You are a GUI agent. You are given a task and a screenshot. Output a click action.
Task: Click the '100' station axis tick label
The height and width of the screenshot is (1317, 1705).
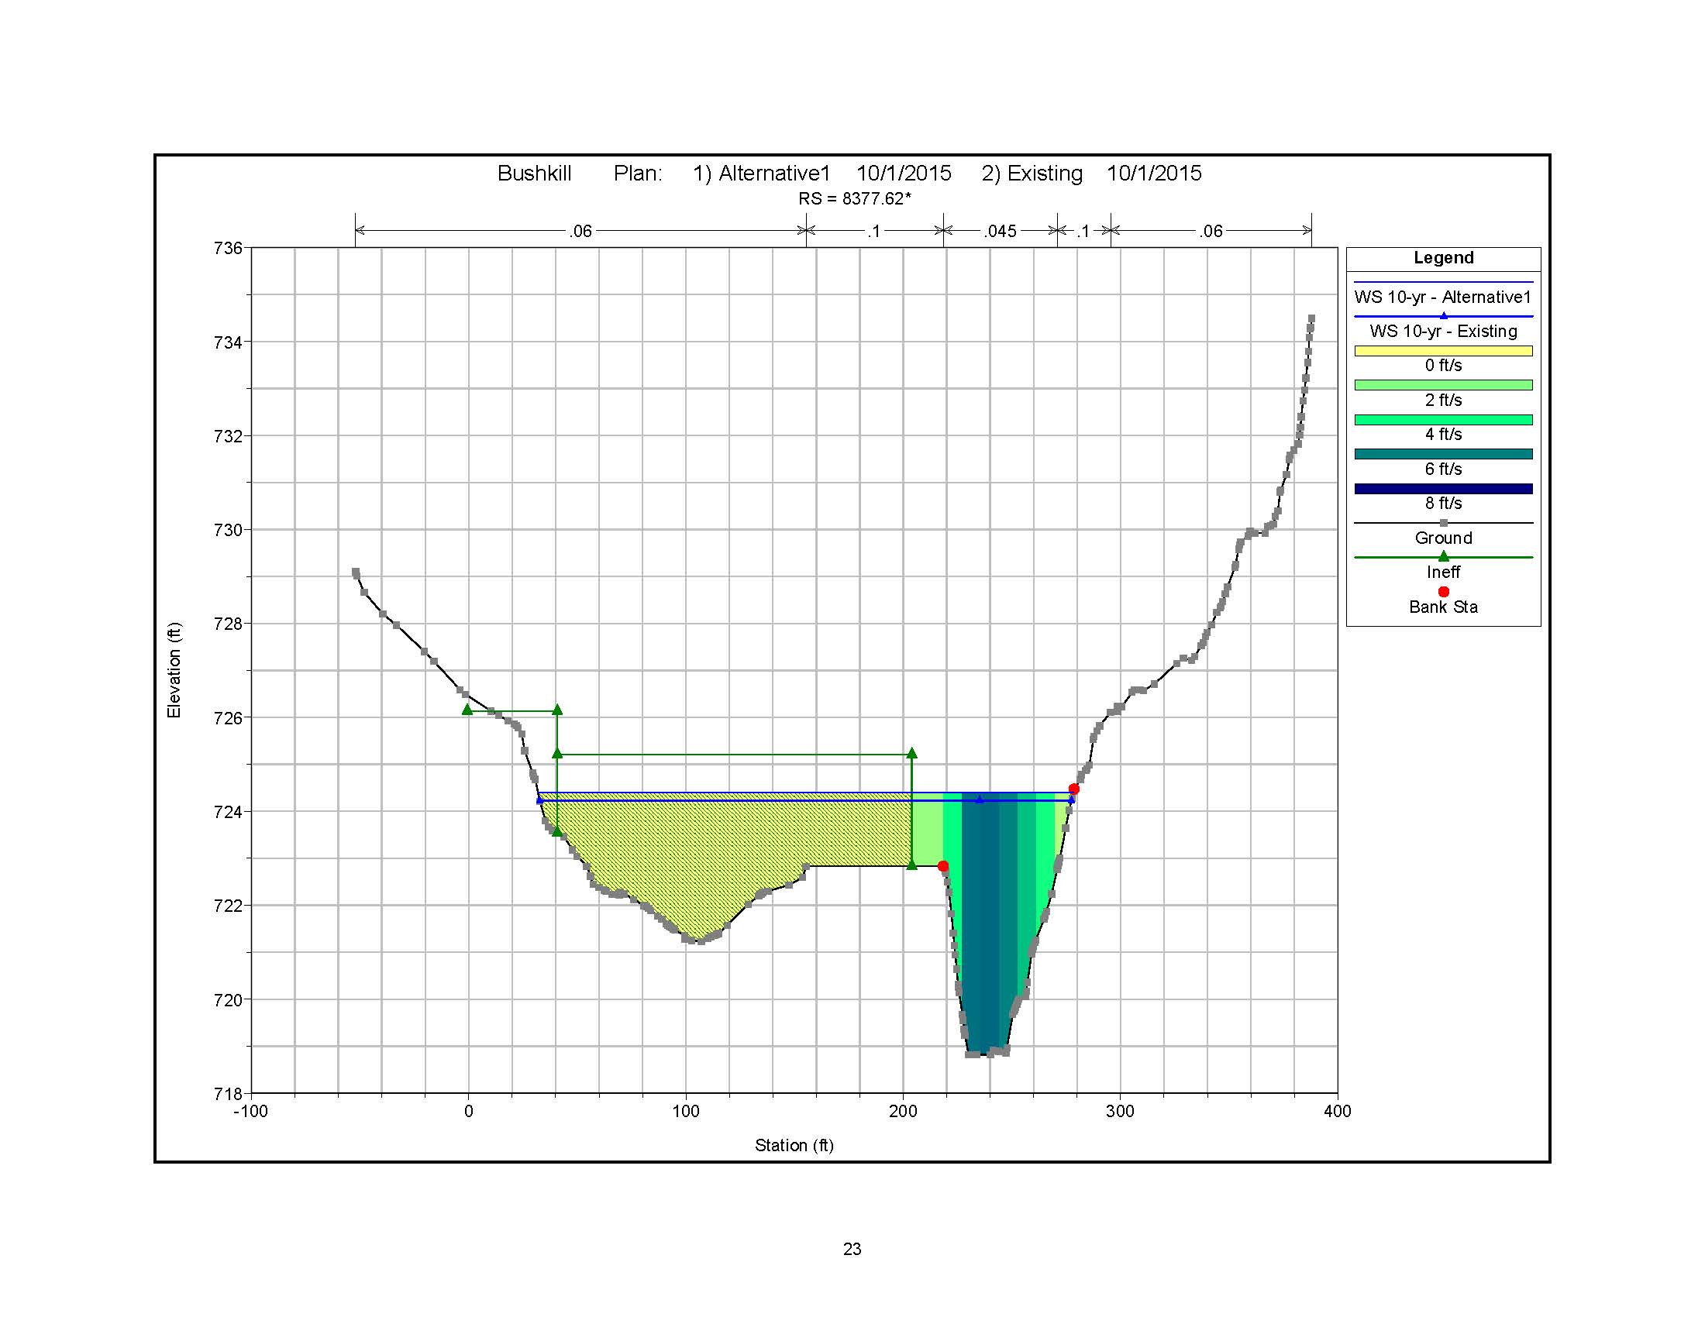[x=686, y=1111]
